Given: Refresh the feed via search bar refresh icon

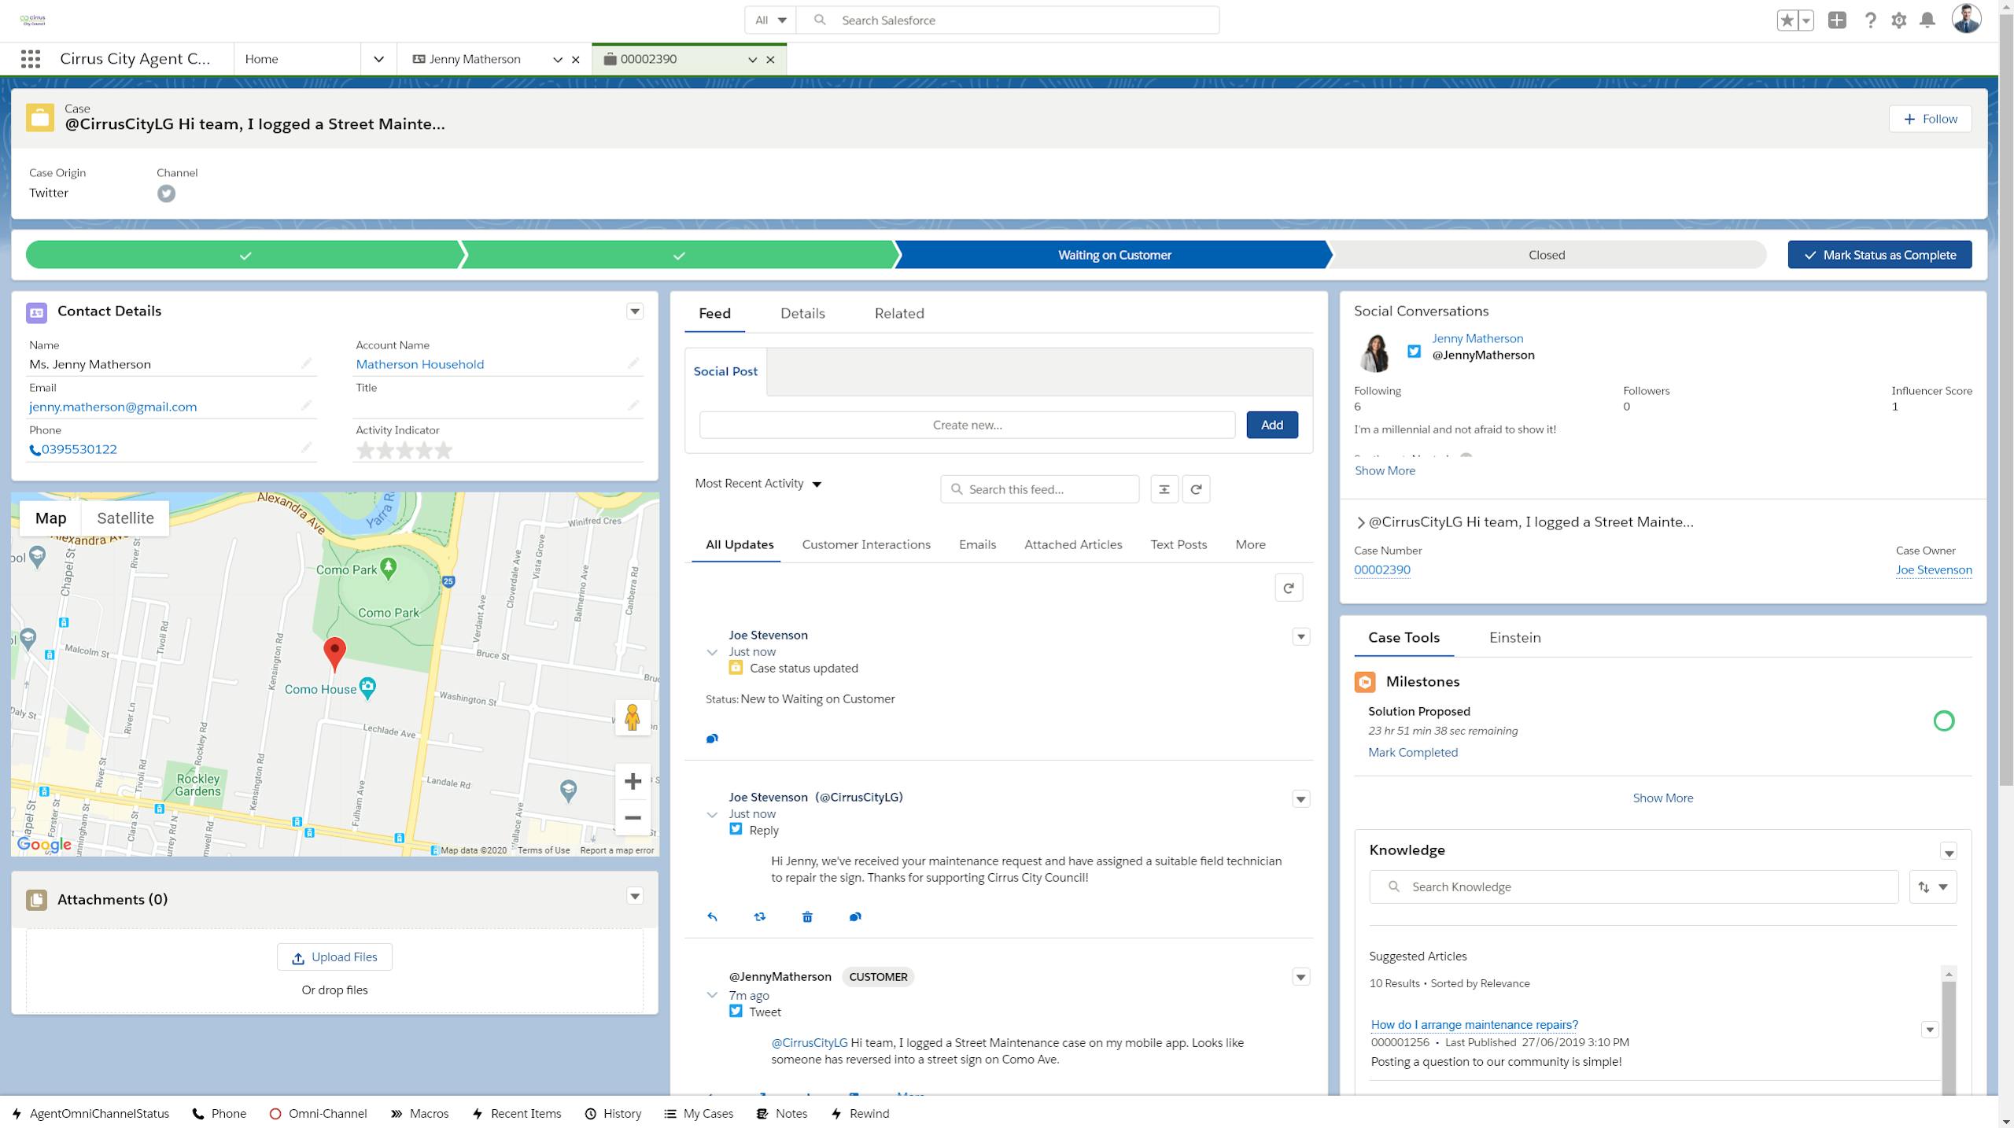Looking at the screenshot, I should [1196, 489].
